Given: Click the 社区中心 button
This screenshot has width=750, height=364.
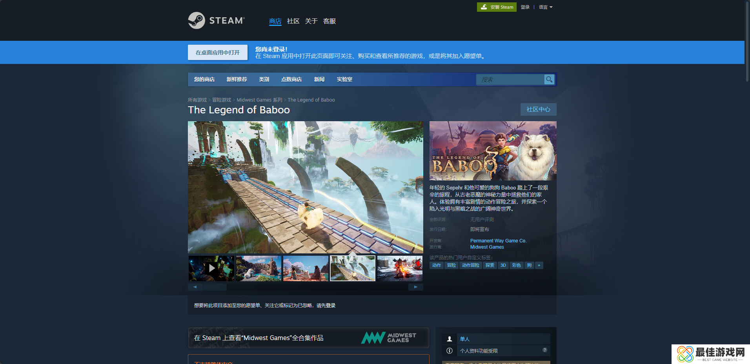Looking at the screenshot, I should (538, 109).
